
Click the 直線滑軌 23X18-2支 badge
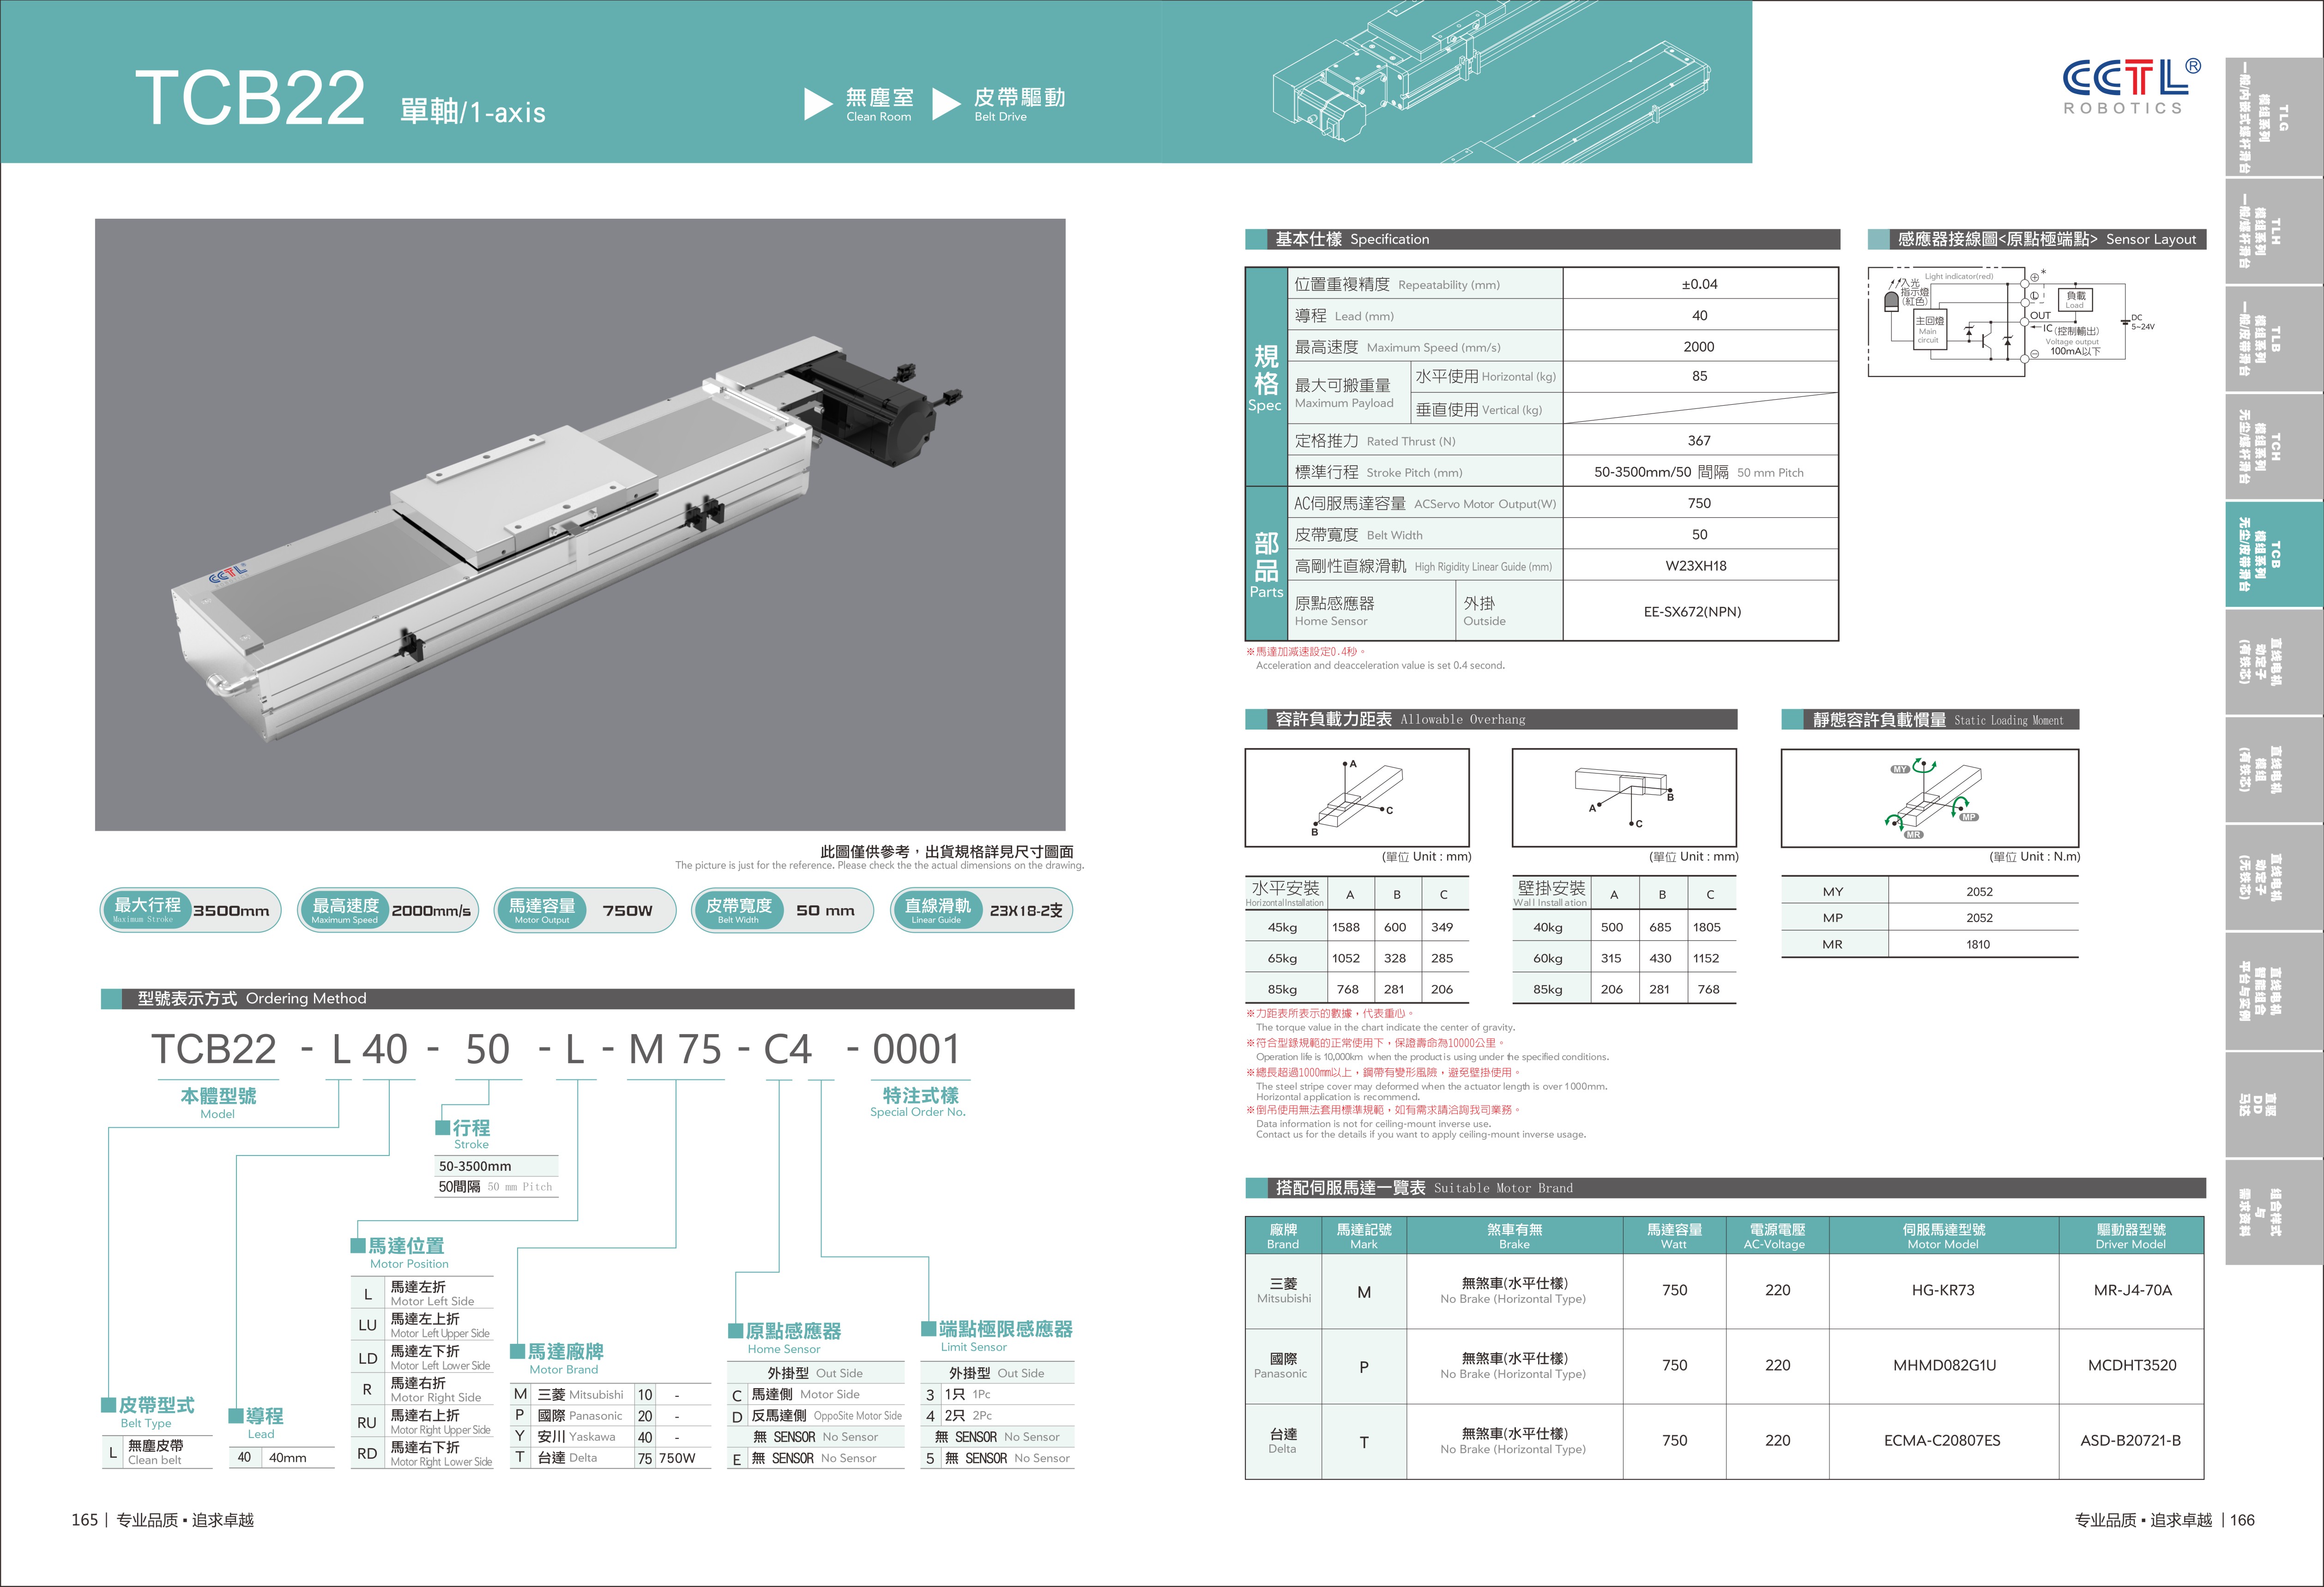tap(981, 910)
